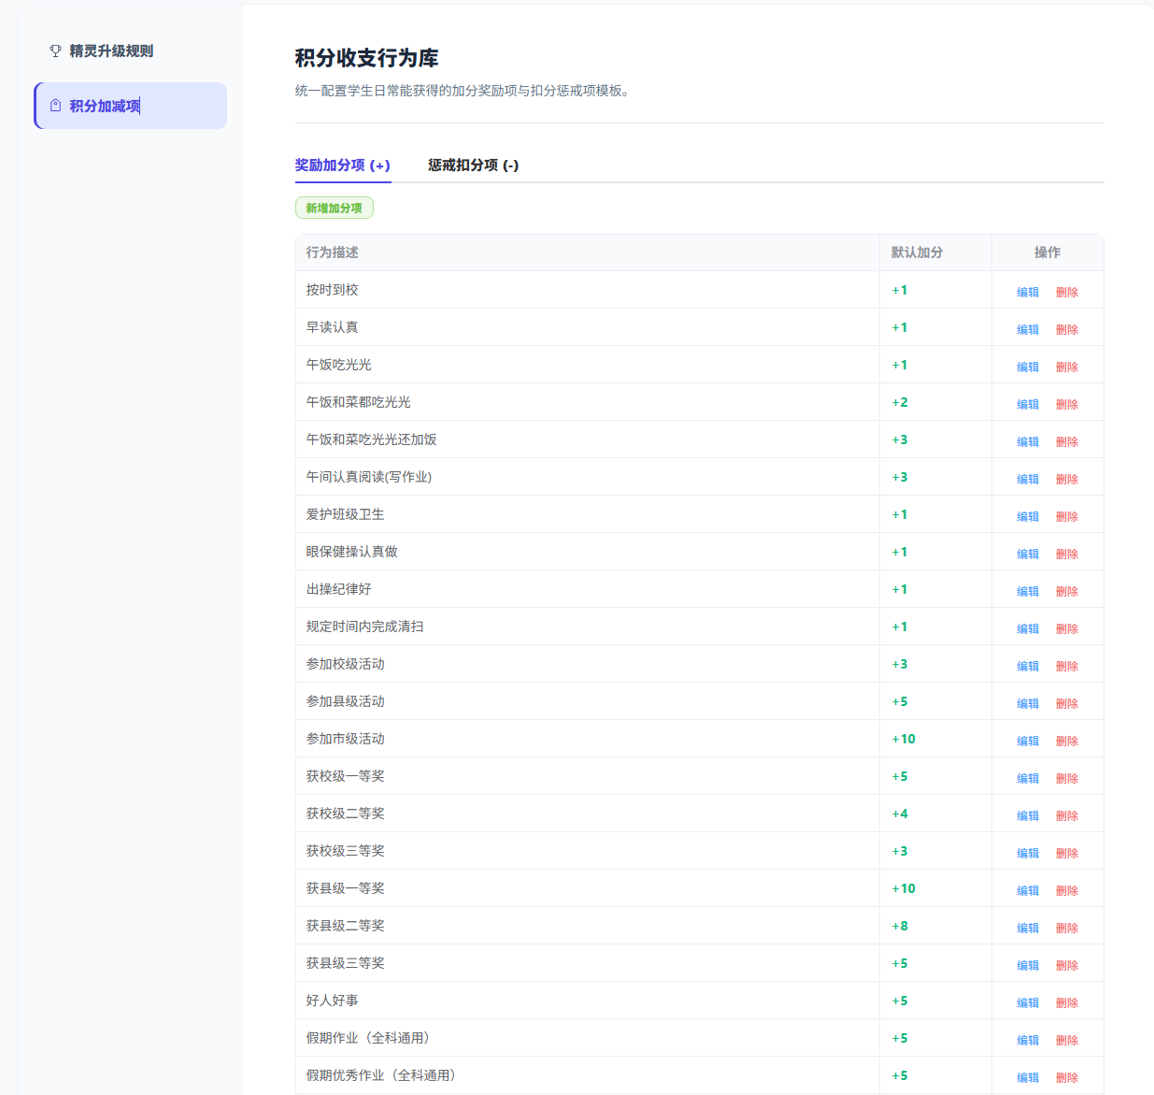Delete the 午间认真阅读(写作业) row
The image size is (1154, 1095).
tap(1067, 479)
